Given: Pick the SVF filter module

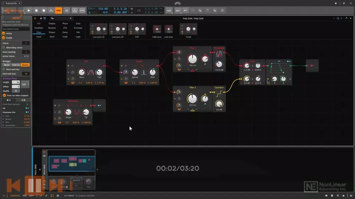Looking at the screenshot, I should tap(137, 30).
